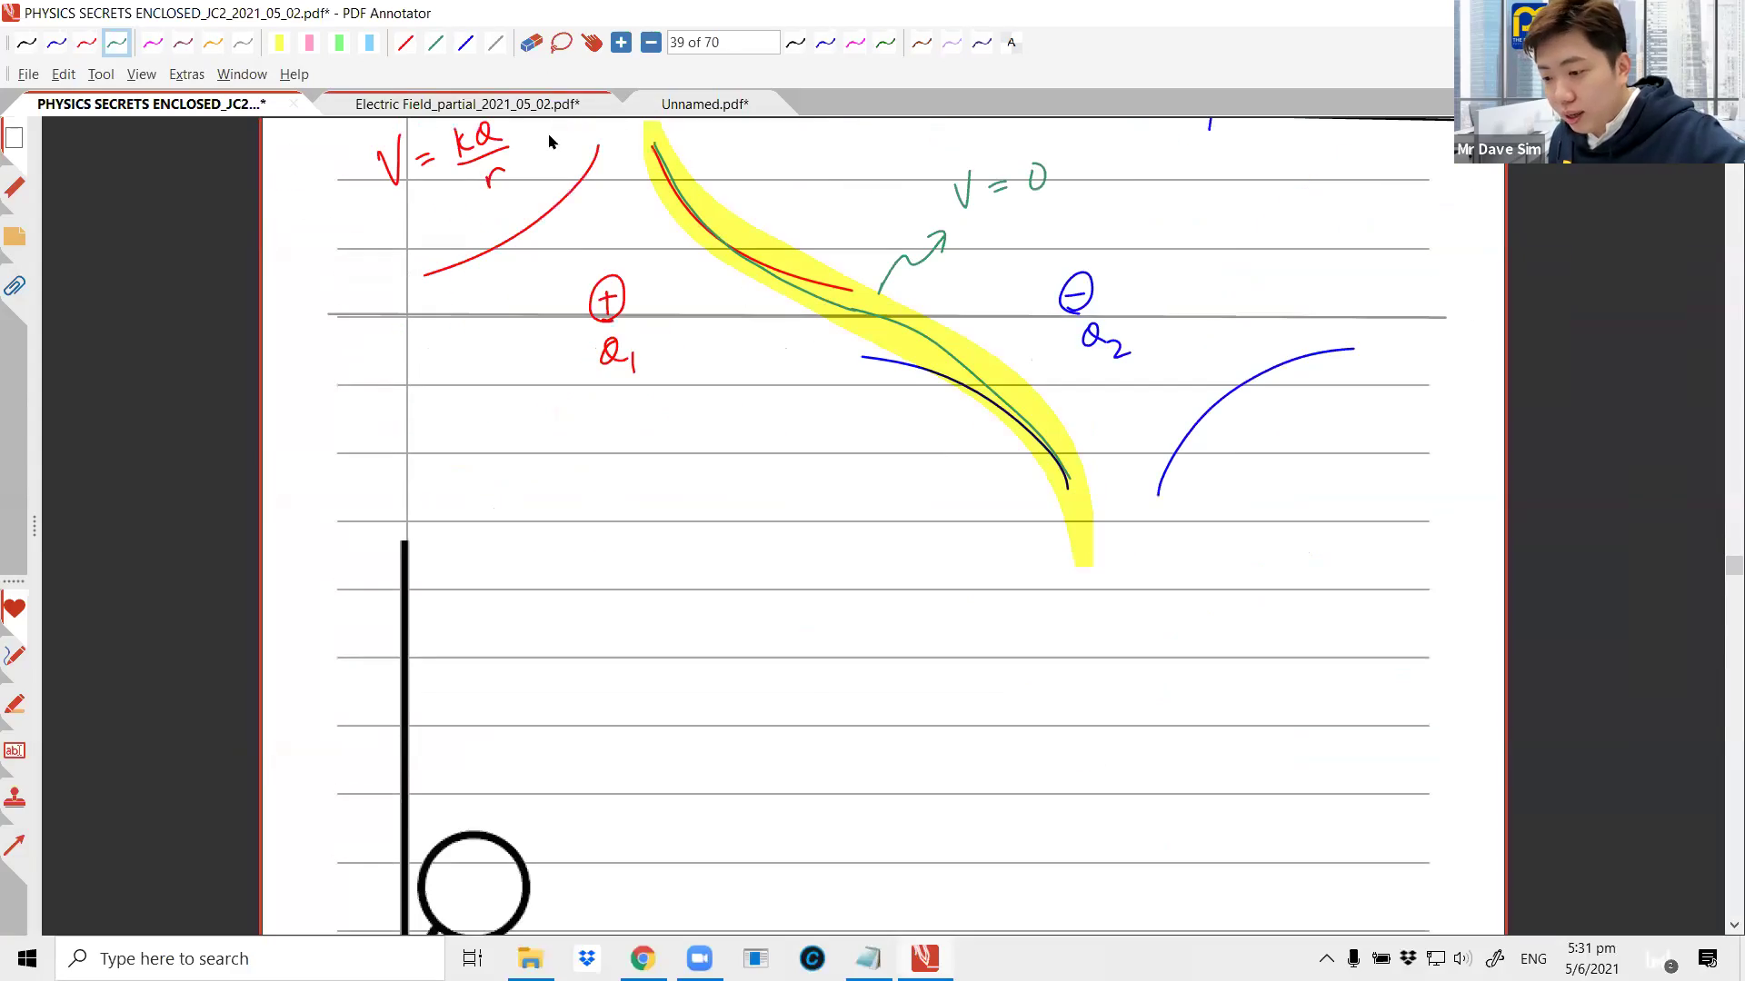
Task: Enable the blue highlighter marker
Action: tap(369, 42)
